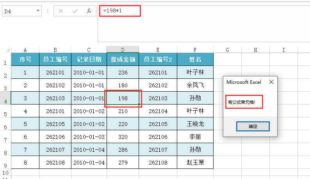Select cell 262108 in column B

(x=55, y=162)
